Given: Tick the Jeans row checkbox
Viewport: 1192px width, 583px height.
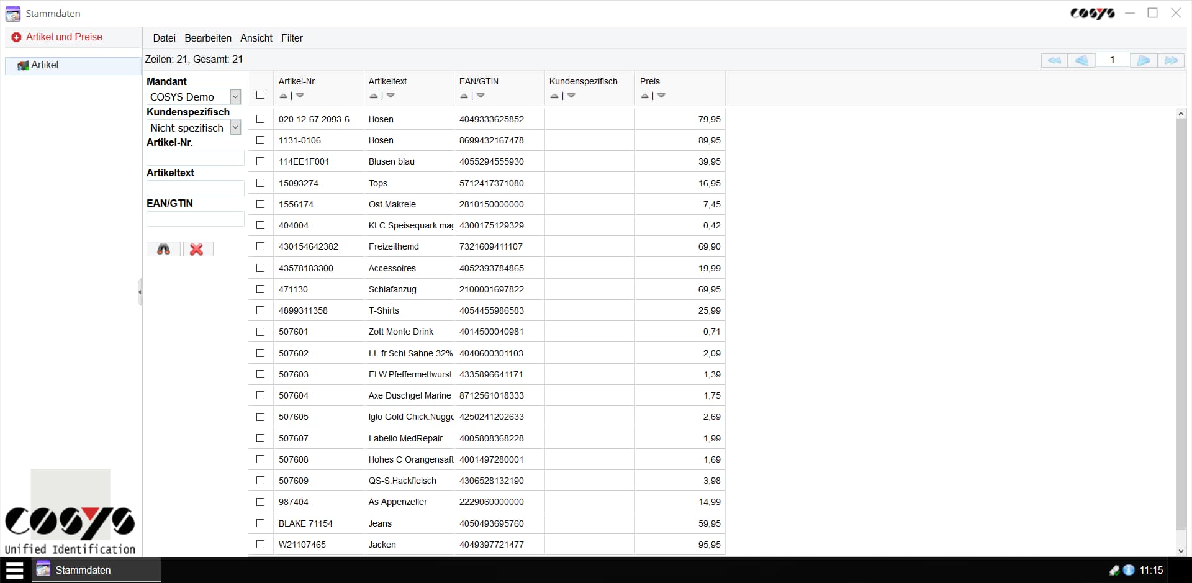Looking at the screenshot, I should point(260,523).
